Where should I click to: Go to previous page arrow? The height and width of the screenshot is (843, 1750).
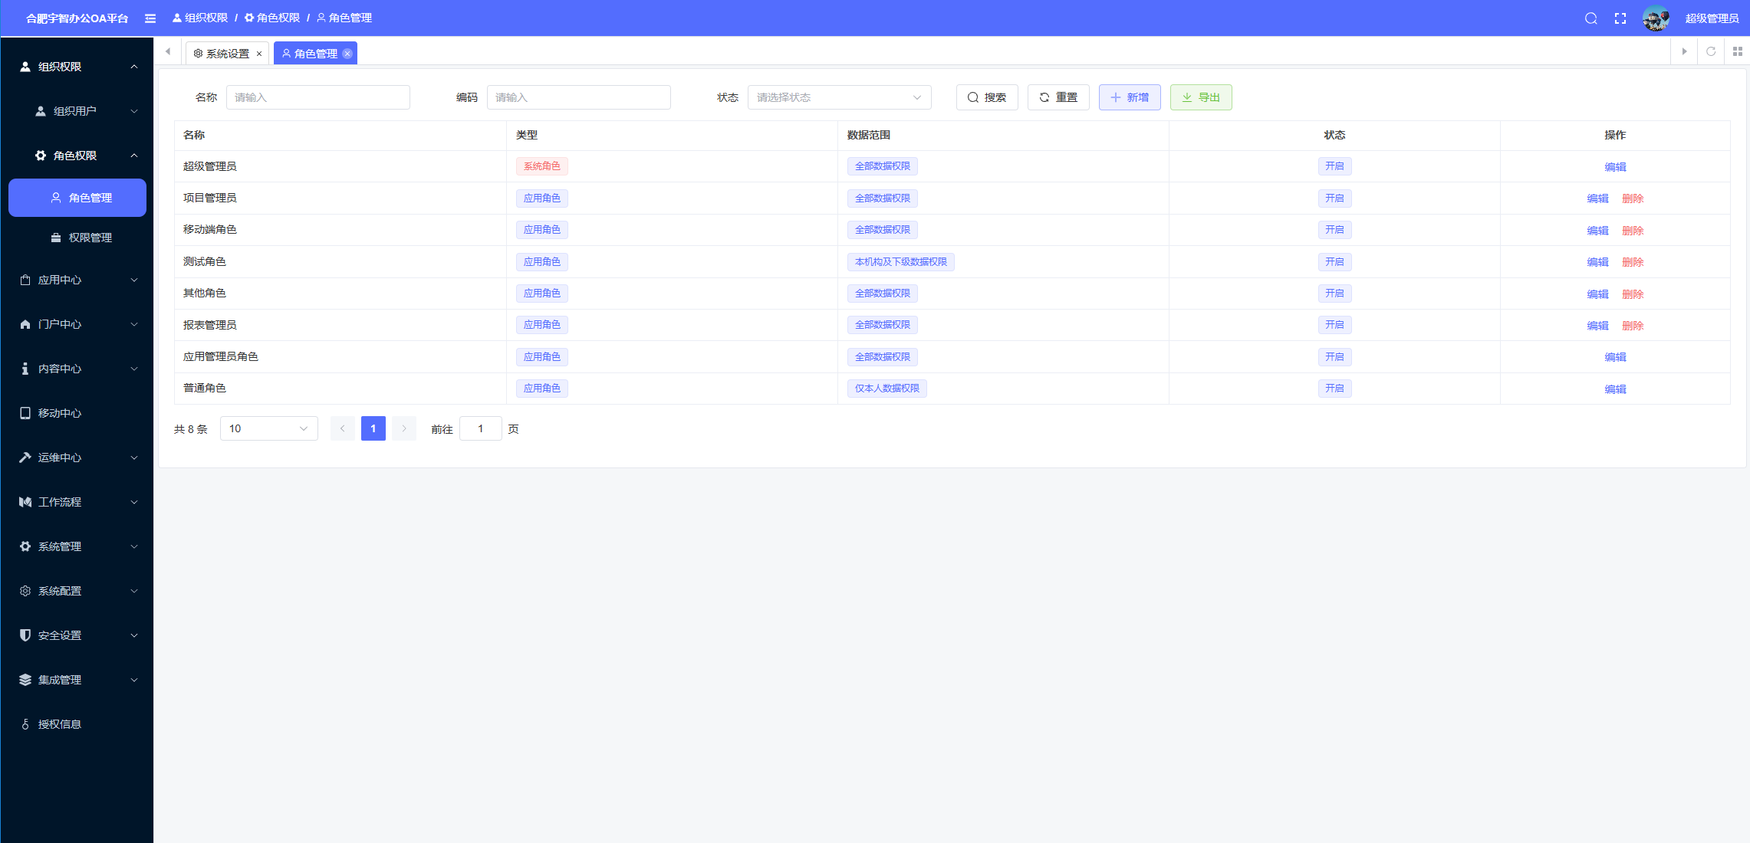pos(343,428)
